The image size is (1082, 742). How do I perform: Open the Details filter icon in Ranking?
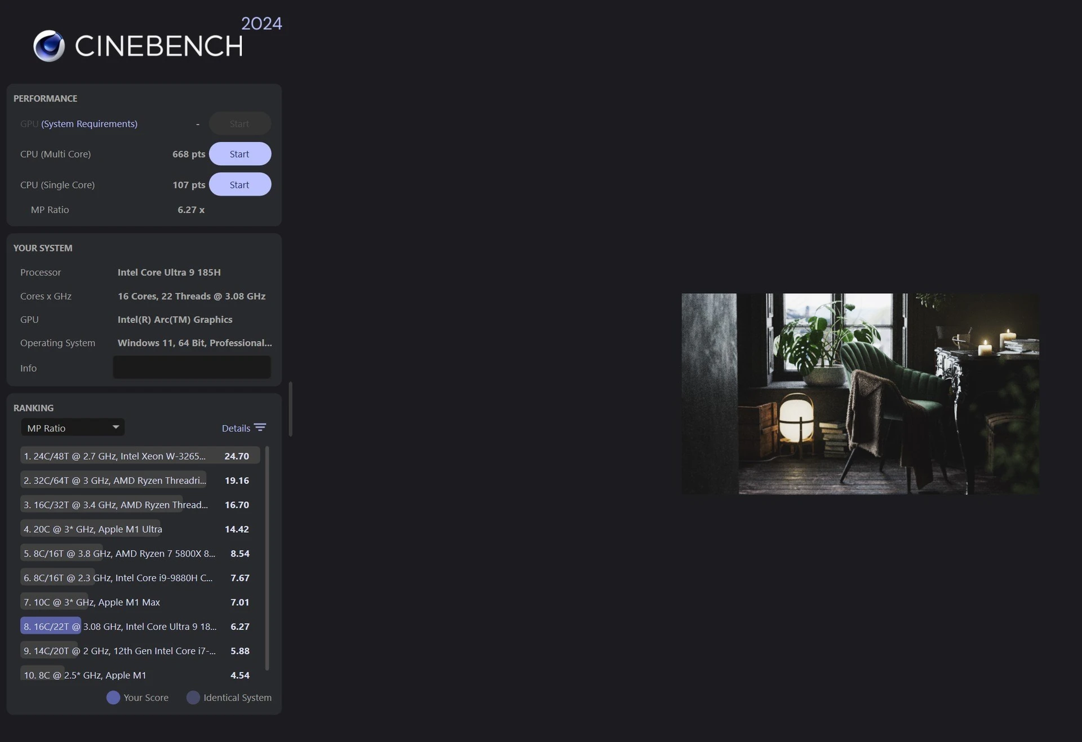pos(260,427)
